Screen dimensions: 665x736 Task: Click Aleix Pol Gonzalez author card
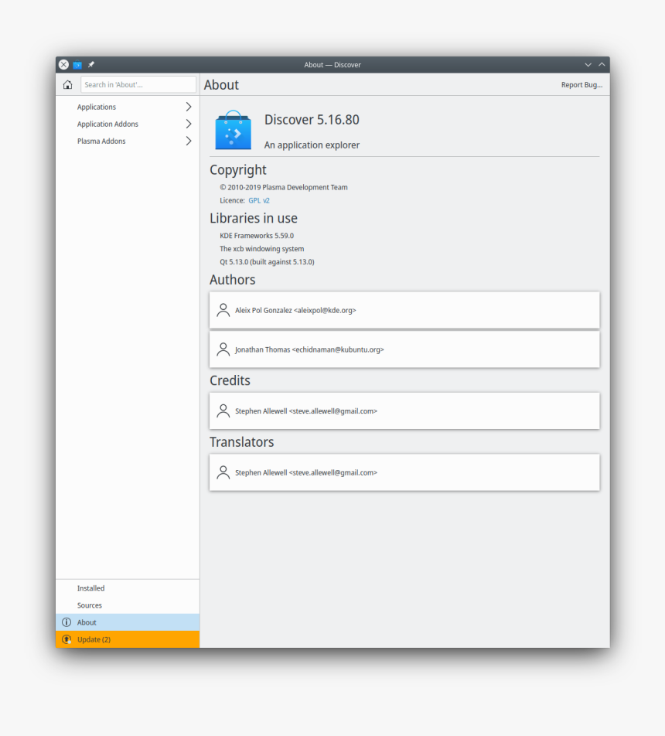point(404,310)
